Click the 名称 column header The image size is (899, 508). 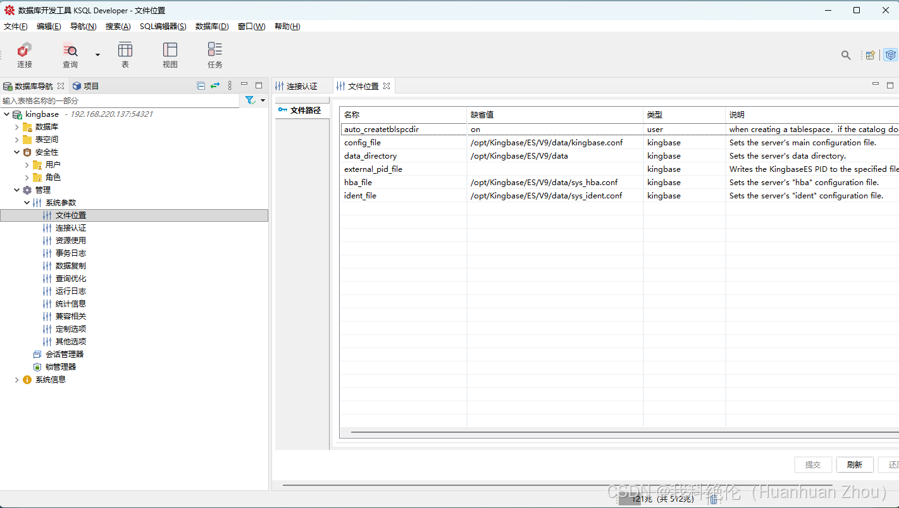tap(403, 114)
